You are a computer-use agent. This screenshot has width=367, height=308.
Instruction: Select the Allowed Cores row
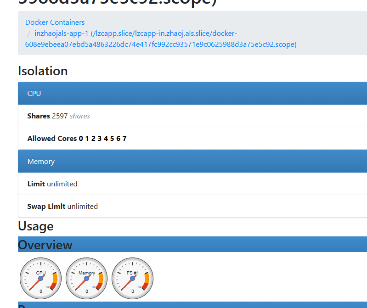point(192,139)
